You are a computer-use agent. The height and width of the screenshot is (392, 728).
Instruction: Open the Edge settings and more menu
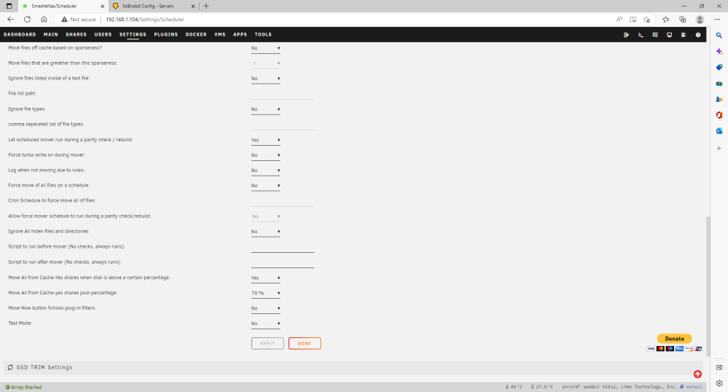coord(717,20)
